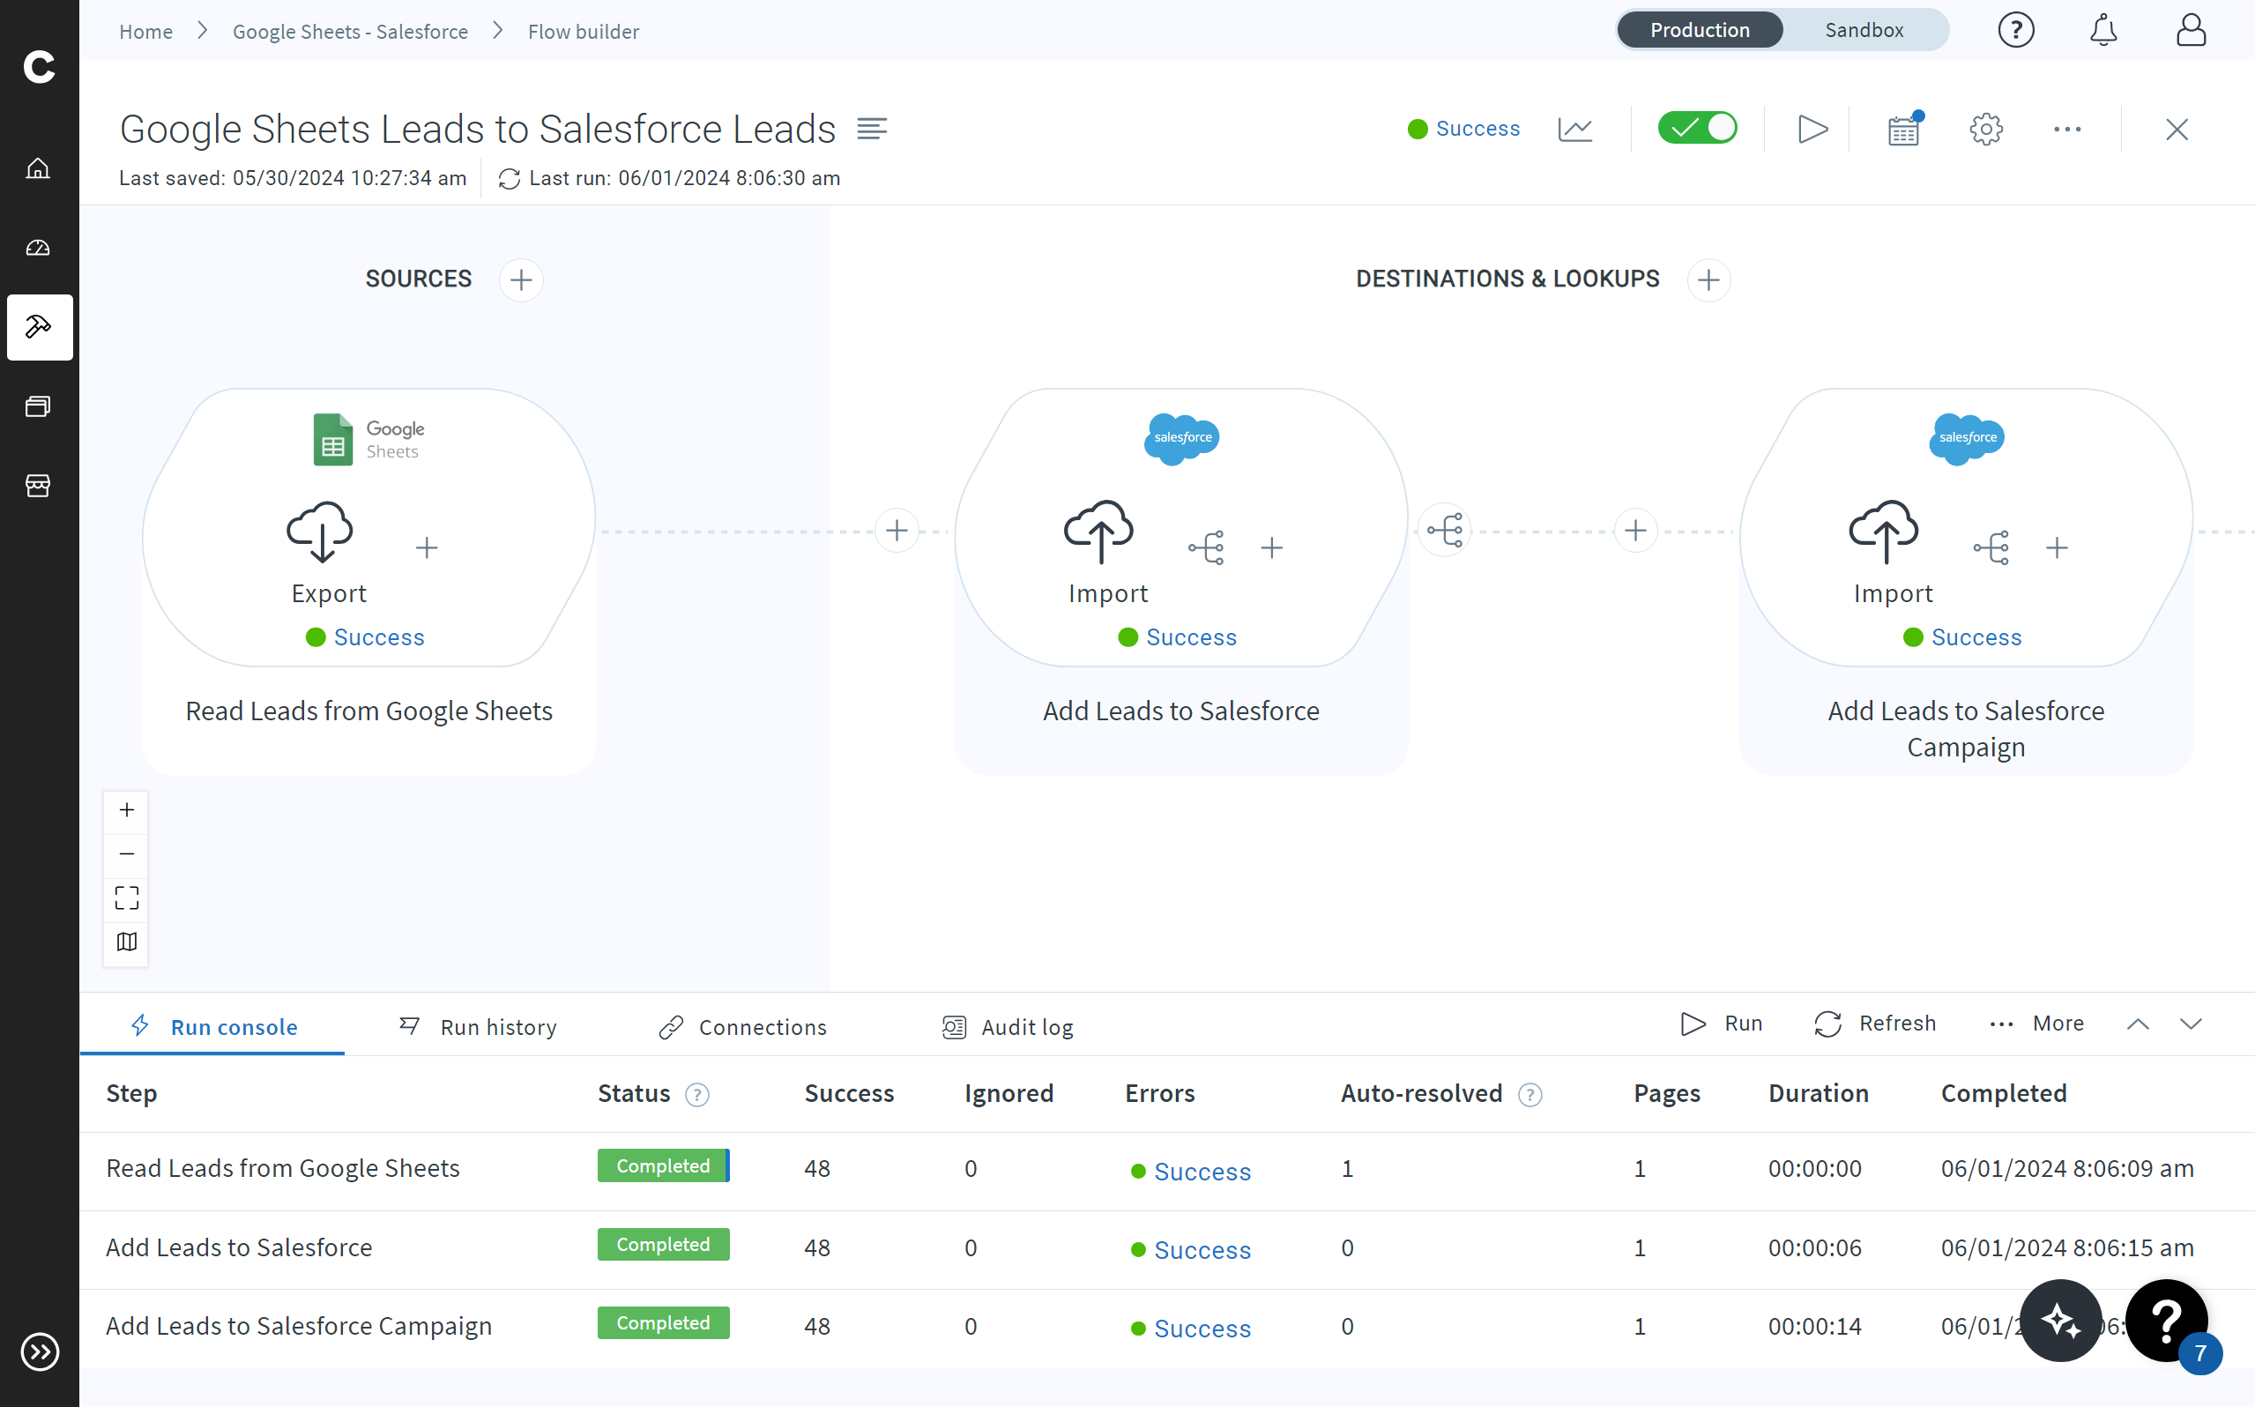The width and height of the screenshot is (2255, 1407).
Task: Refresh last run icon in header
Action: click(509, 178)
